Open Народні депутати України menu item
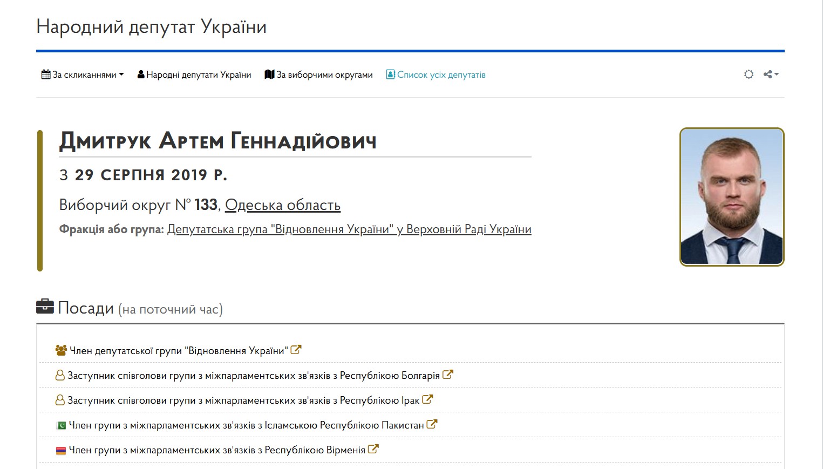The image size is (823, 469). click(194, 74)
